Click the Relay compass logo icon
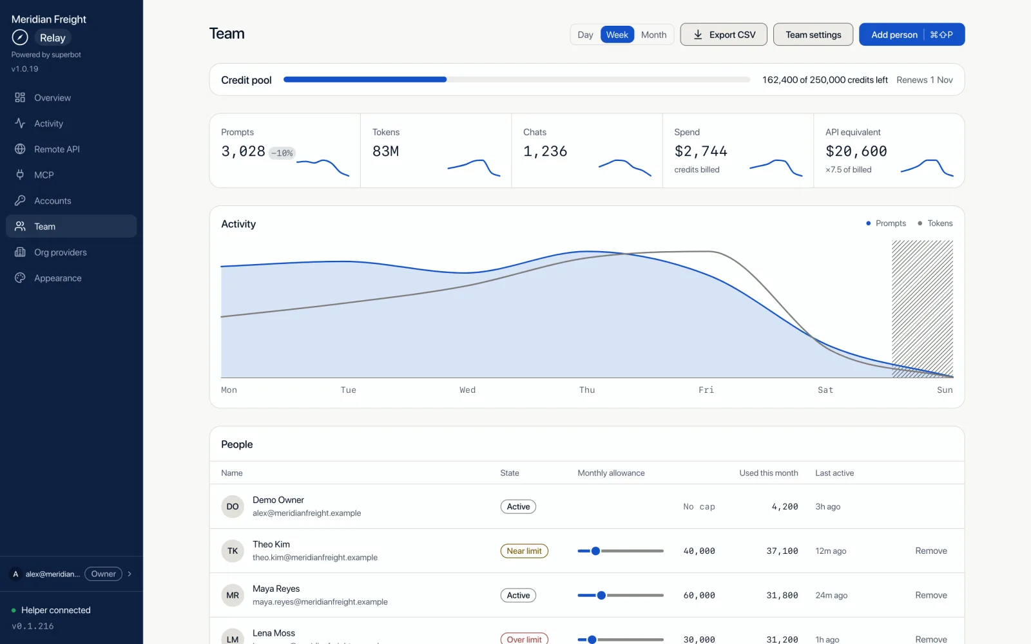Viewport: 1031px width, 644px height. tap(20, 37)
